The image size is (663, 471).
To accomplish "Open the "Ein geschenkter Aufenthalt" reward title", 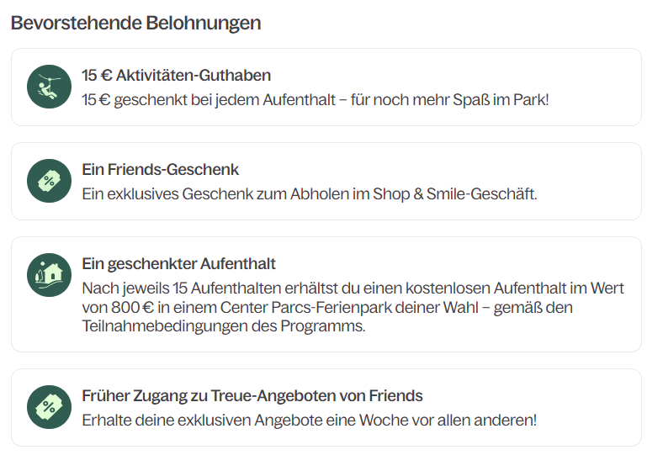I will tap(178, 264).
